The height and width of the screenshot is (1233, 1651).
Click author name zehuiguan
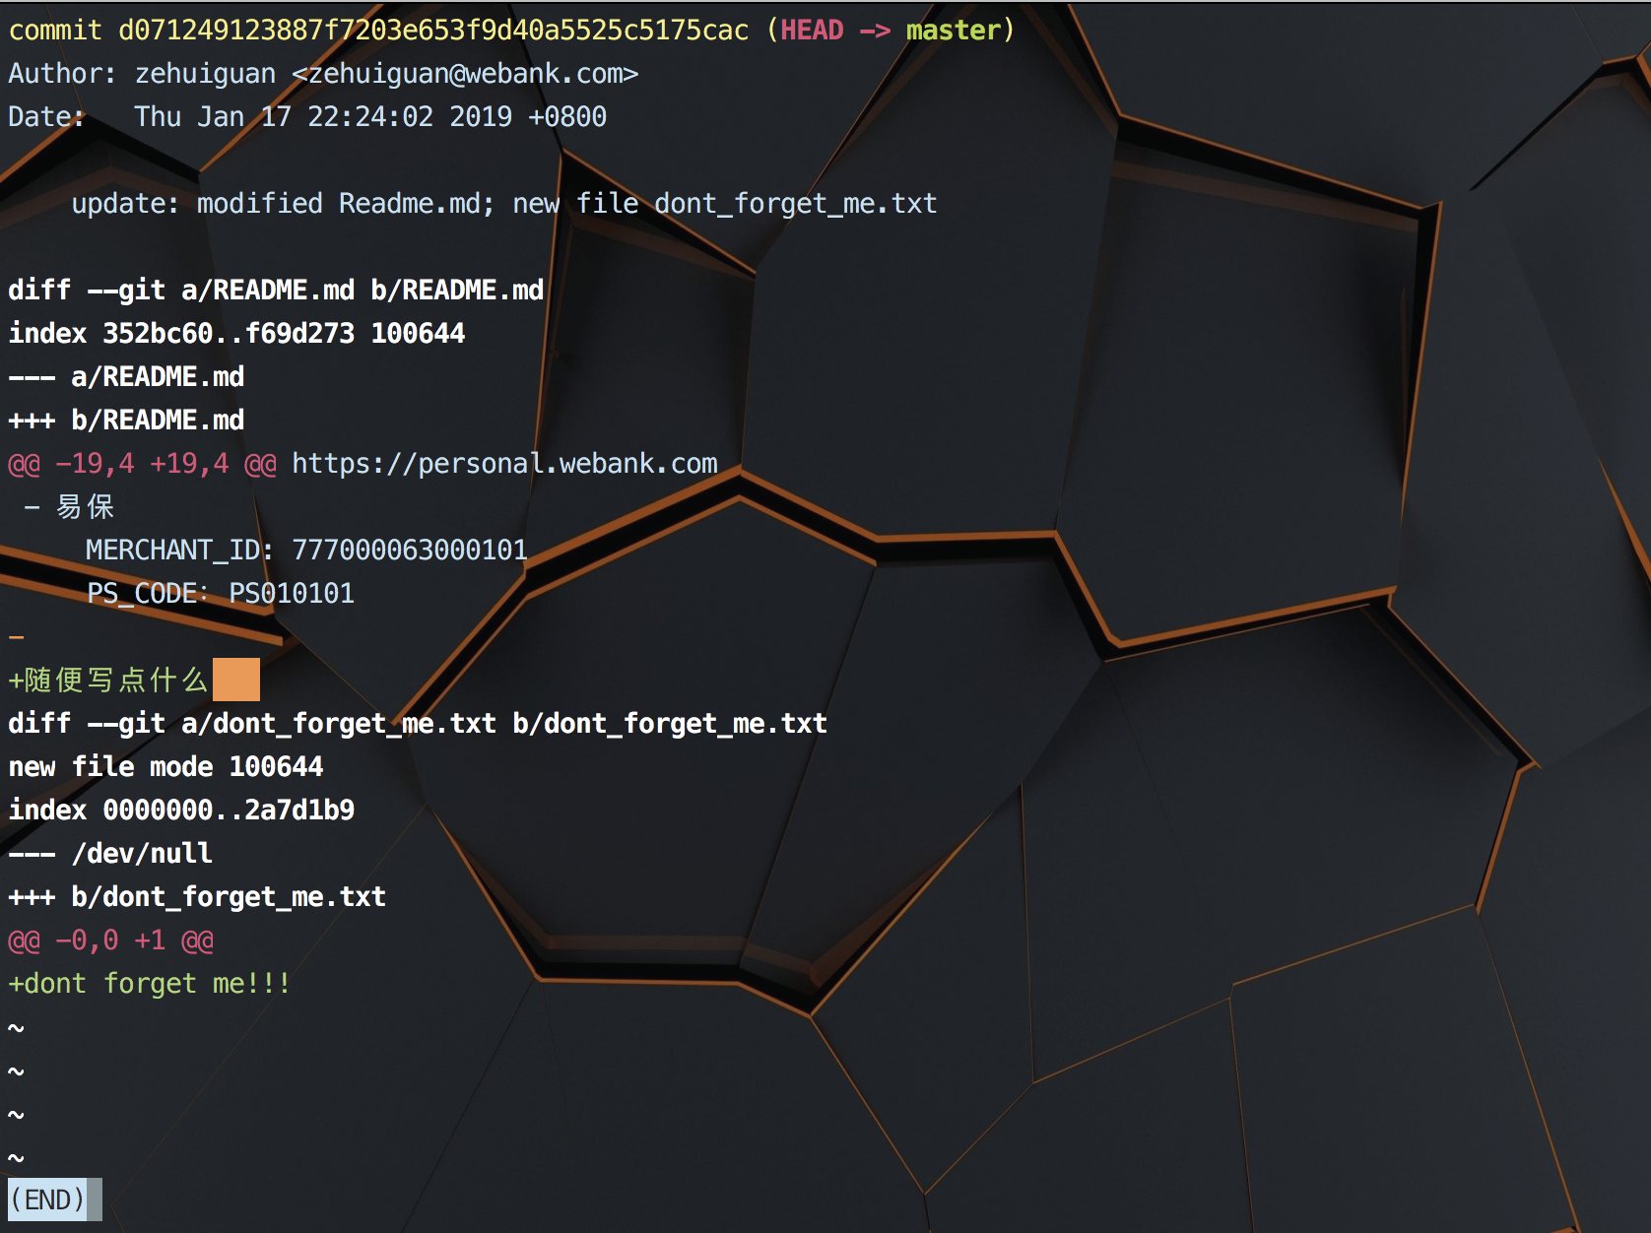coord(205,74)
